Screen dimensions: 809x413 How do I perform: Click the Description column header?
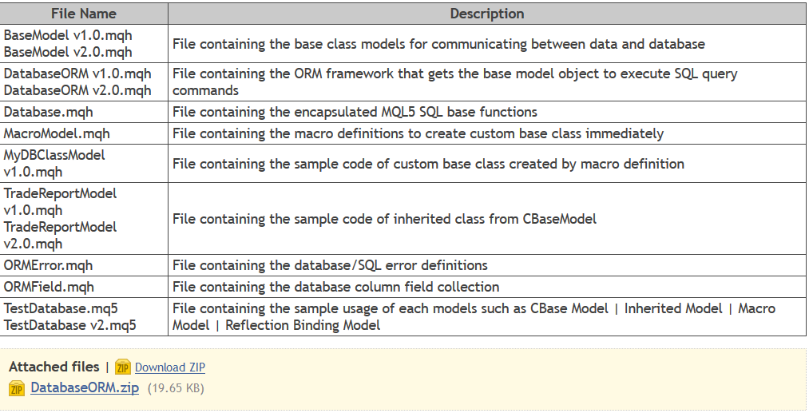tap(486, 14)
